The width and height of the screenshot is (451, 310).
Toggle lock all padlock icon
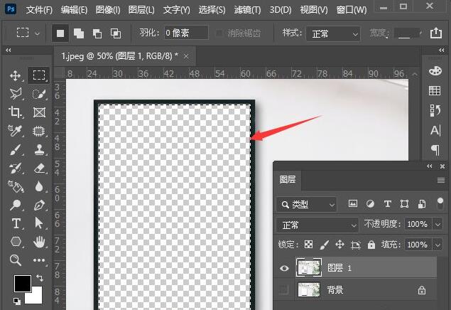click(x=371, y=245)
